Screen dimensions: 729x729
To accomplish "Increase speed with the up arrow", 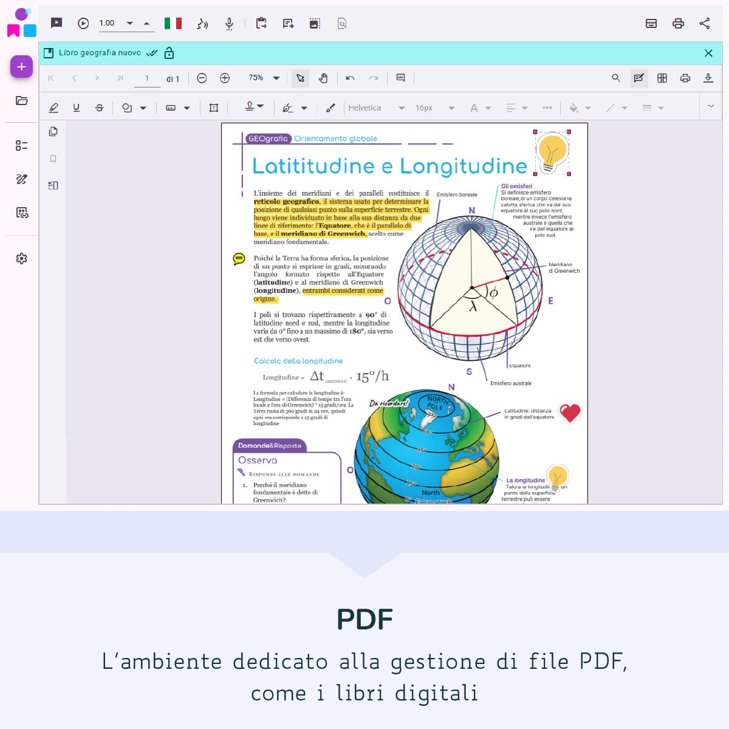I will pos(146,24).
